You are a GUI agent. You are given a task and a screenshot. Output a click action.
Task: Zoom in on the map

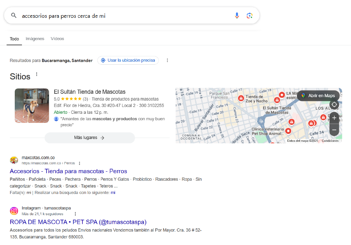coord(334,118)
